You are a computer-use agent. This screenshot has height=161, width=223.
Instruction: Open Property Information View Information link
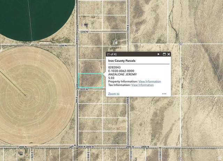pos(149,81)
